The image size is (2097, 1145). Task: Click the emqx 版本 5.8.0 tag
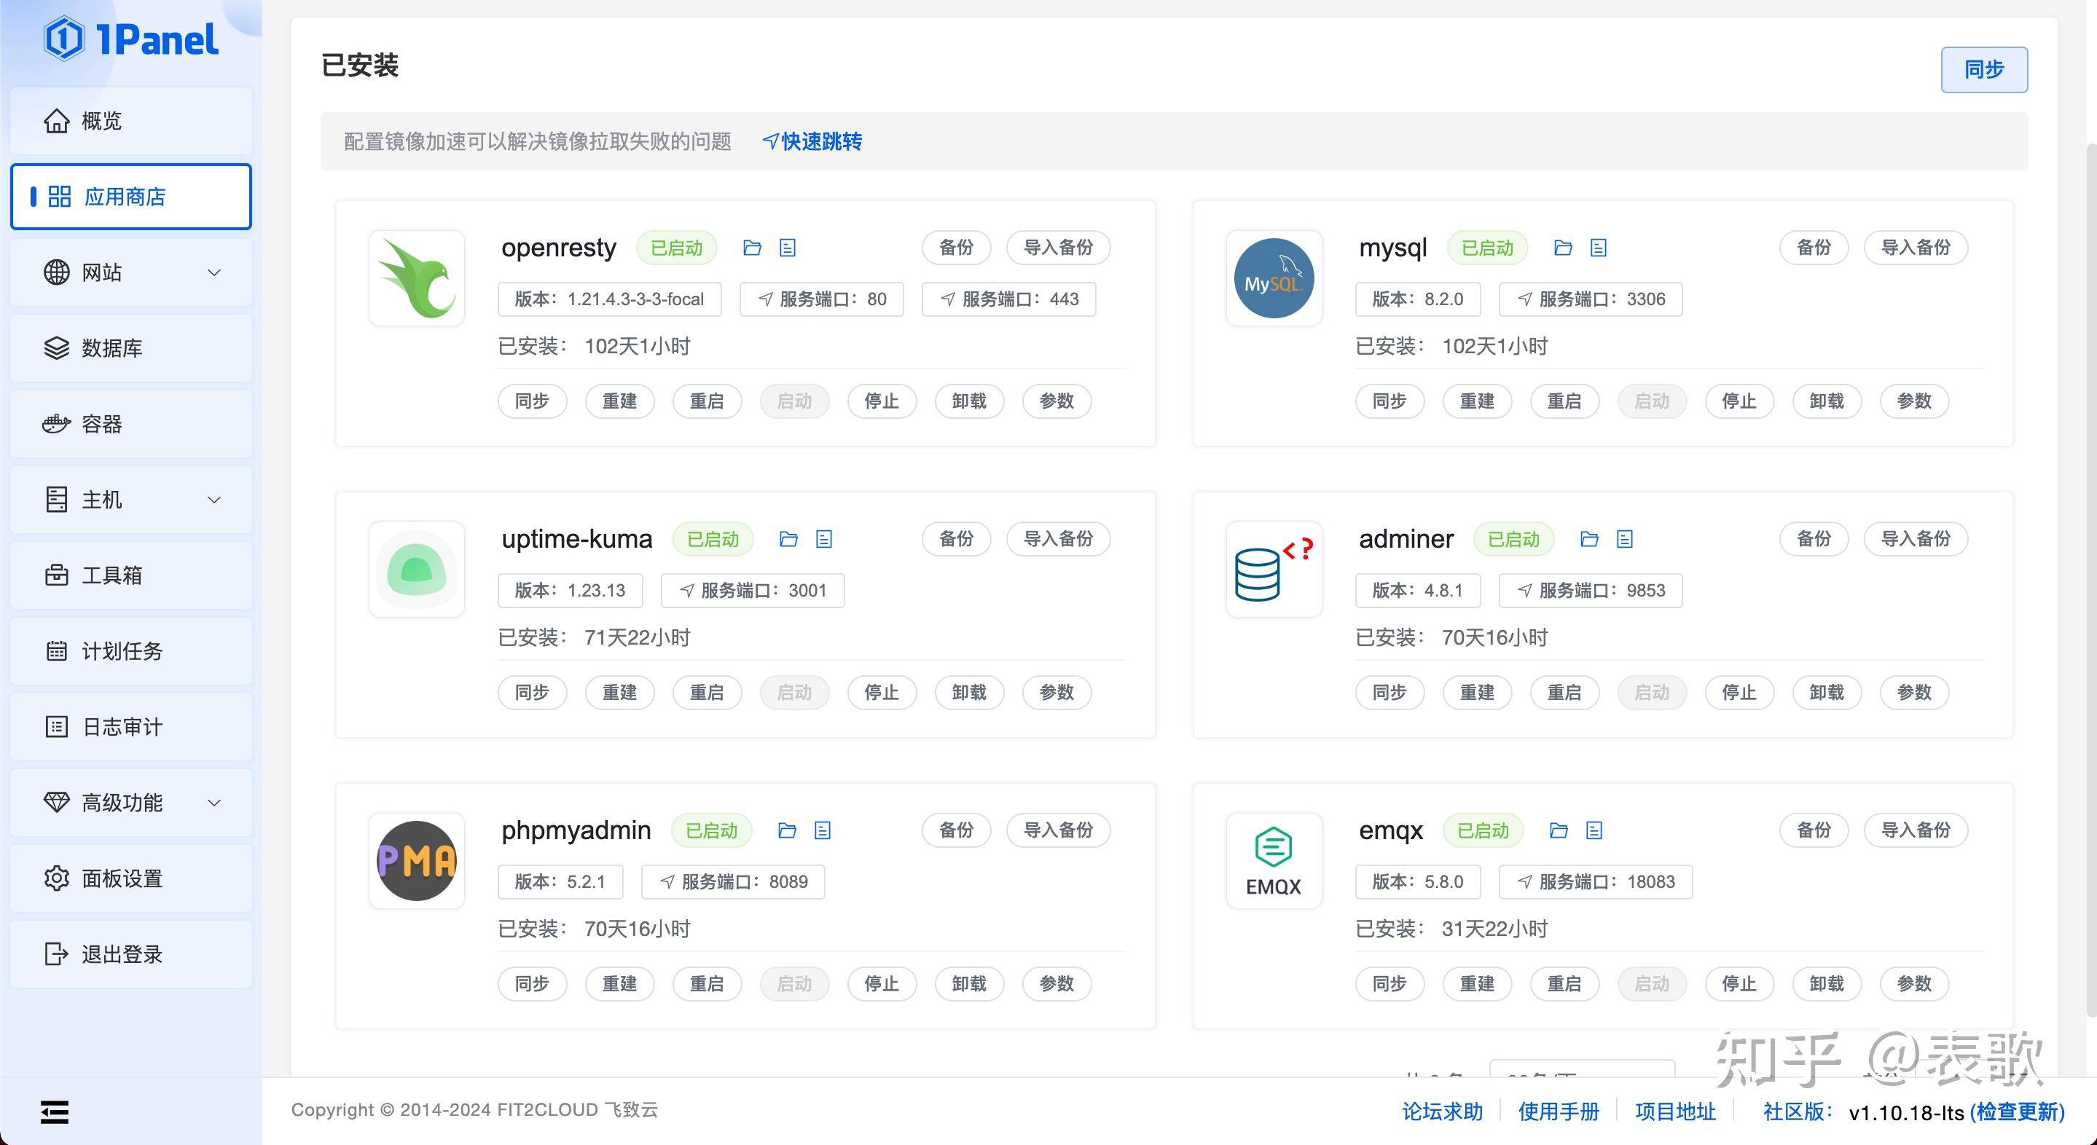point(1417,881)
